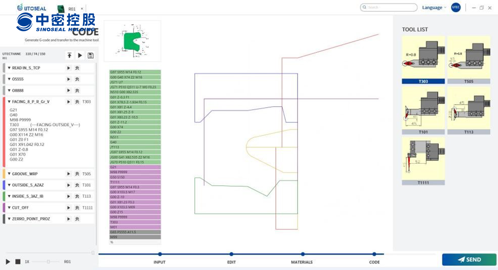Run the whole program with the top play icon
Image resolution: width=498 pixels, height=270 pixels.
[x=80, y=56]
